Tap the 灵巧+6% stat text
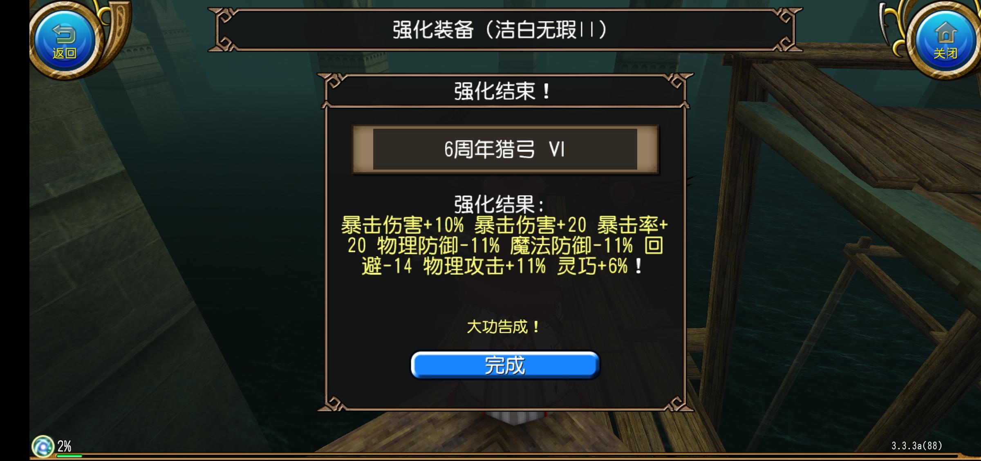Screen dimensions: 981x461 (592, 266)
